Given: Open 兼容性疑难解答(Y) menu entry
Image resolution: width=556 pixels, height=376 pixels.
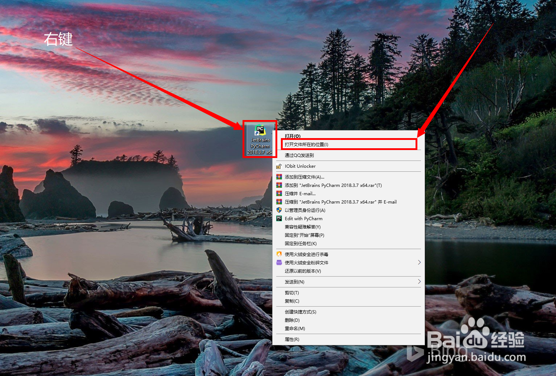Looking at the screenshot, I should click(x=348, y=227).
